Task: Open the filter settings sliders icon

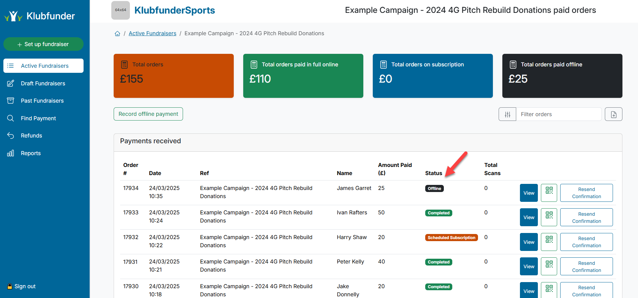Action: coord(507,114)
